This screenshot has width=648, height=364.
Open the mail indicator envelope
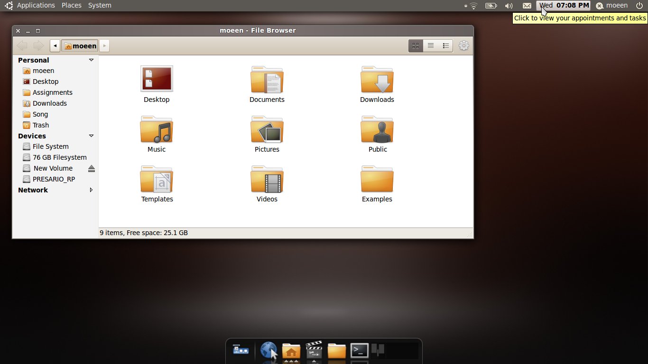pos(527,6)
